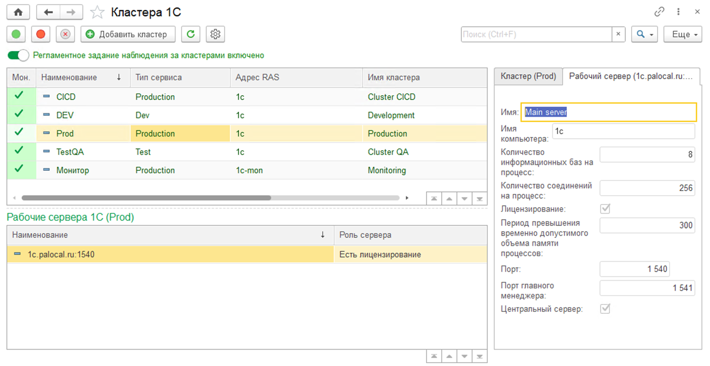710x366 pixels.
Task: Go back with the left arrow
Action: (x=48, y=12)
